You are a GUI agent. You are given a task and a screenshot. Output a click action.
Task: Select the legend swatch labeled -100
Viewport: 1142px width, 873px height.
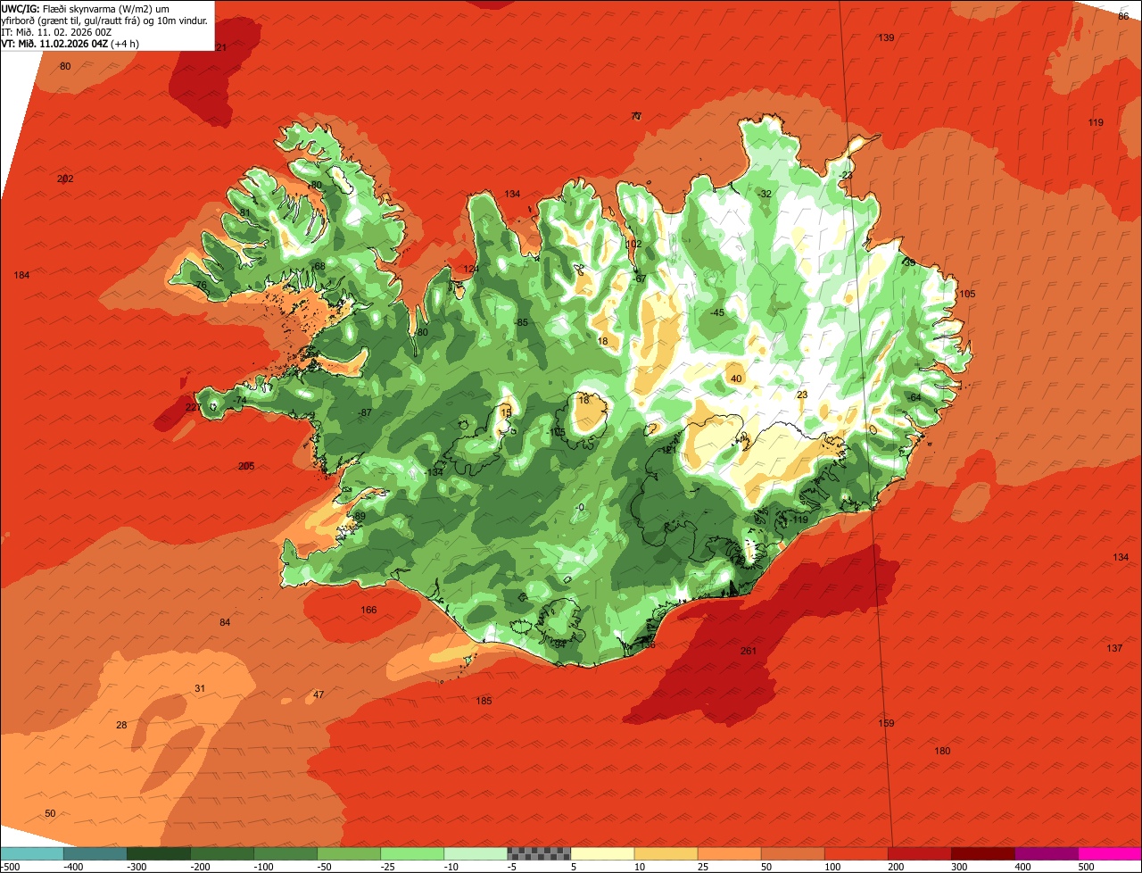[x=285, y=852]
